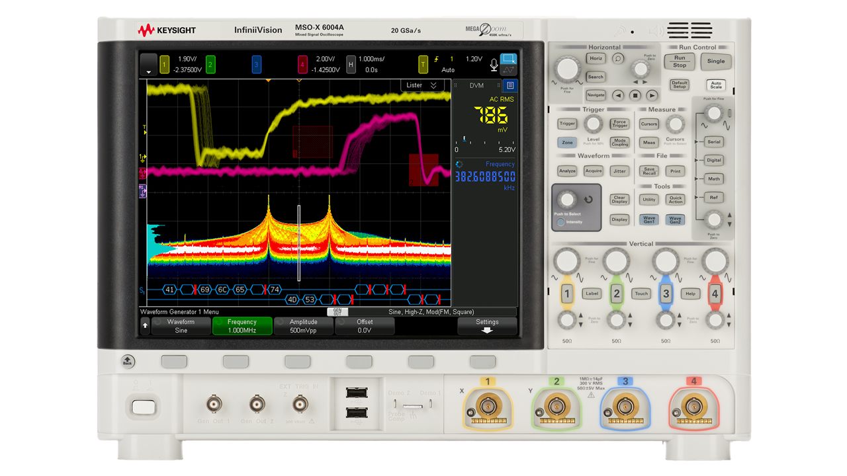Image resolution: width=847 pixels, height=476 pixels.
Task: Expand the Lister panel chevron
Action: [433, 85]
